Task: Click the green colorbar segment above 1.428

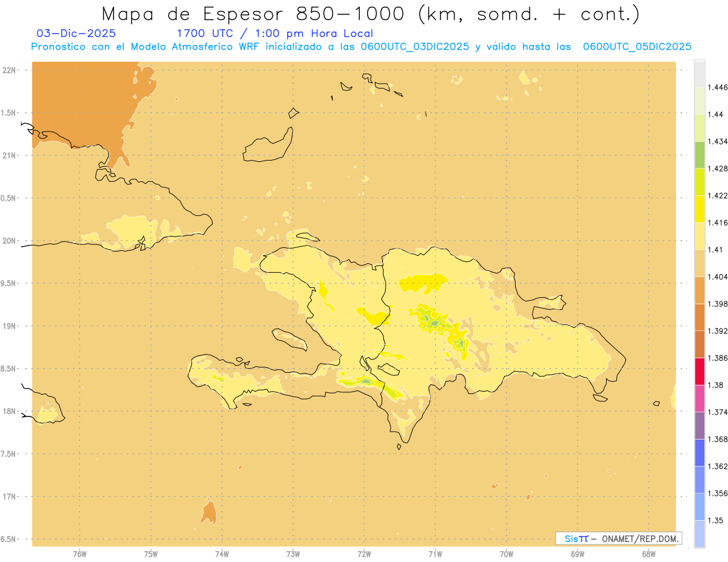Action: (x=699, y=155)
